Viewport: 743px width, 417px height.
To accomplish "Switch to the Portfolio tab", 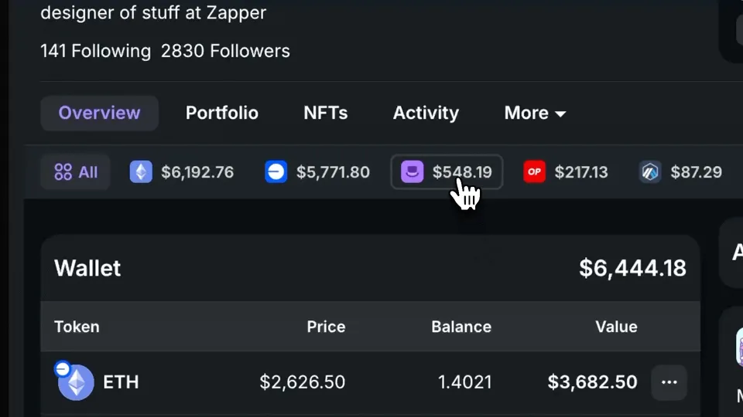I will click(222, 113).
